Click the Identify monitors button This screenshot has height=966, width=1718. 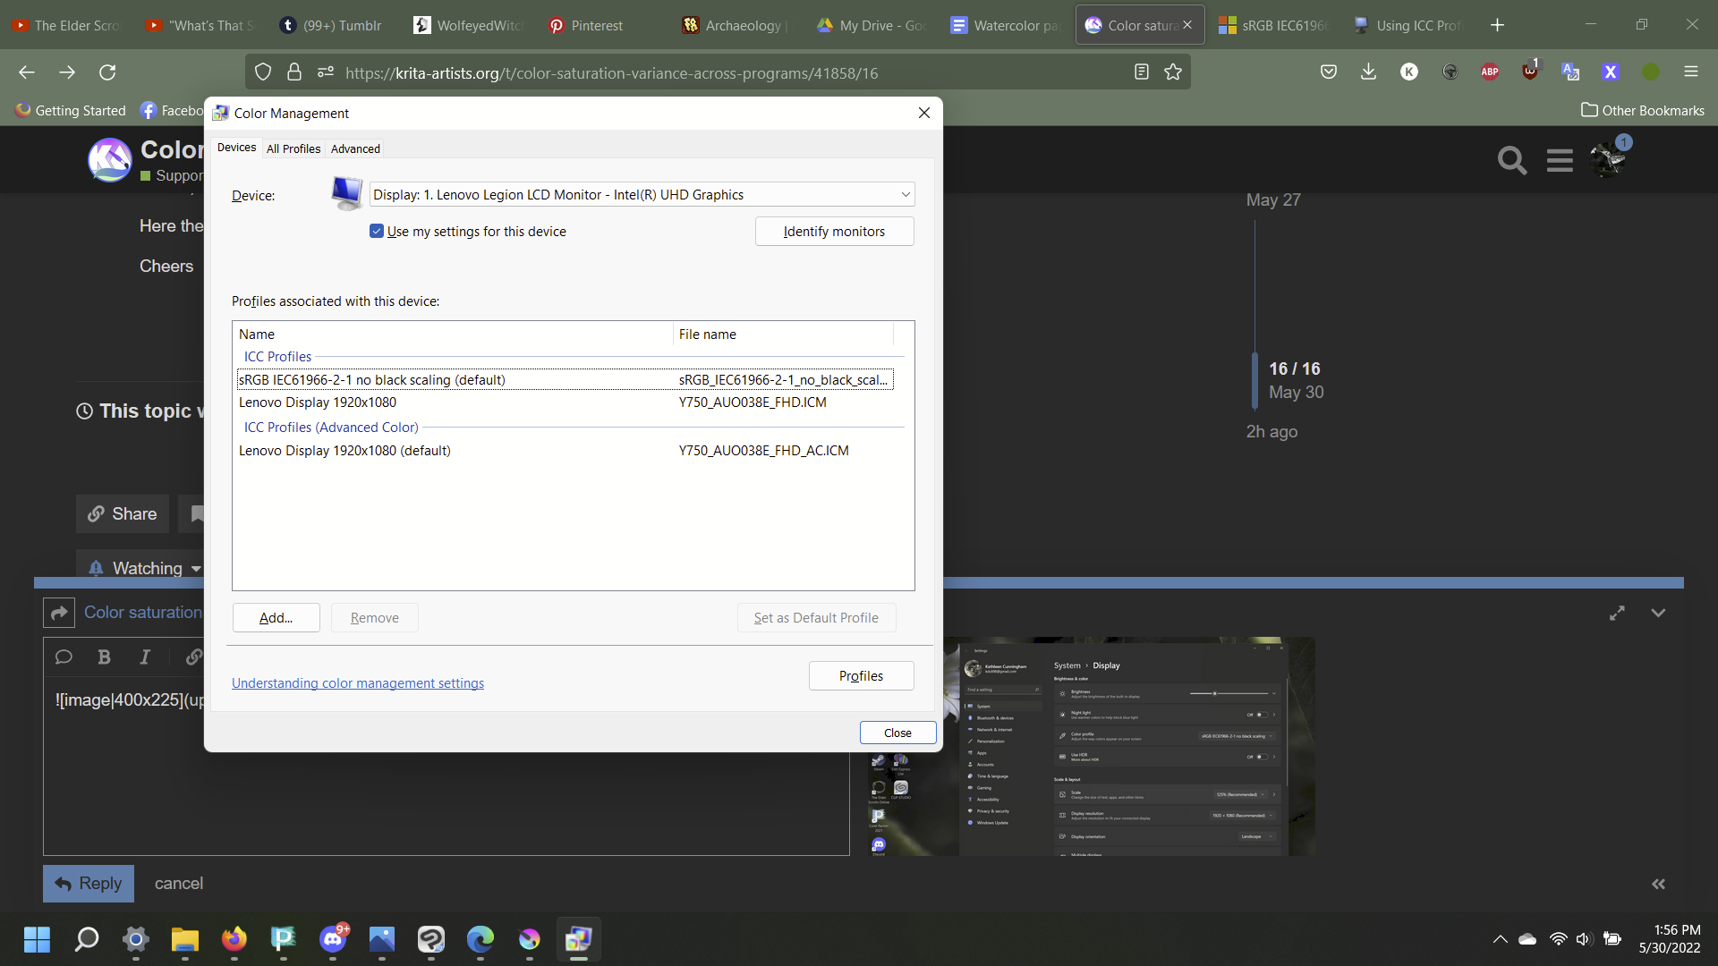[x=834, y=232]
